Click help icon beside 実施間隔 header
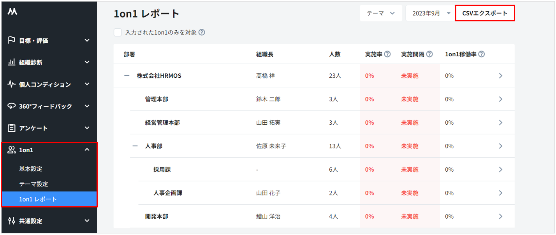 coord(429,54)
